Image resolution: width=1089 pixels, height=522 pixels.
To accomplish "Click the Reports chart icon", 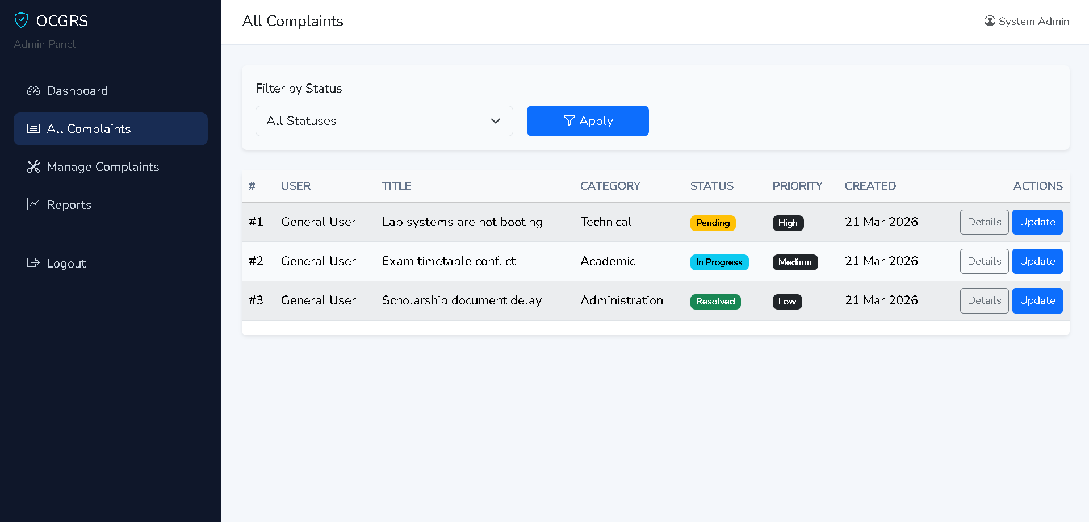I will (x=33, y=204).
